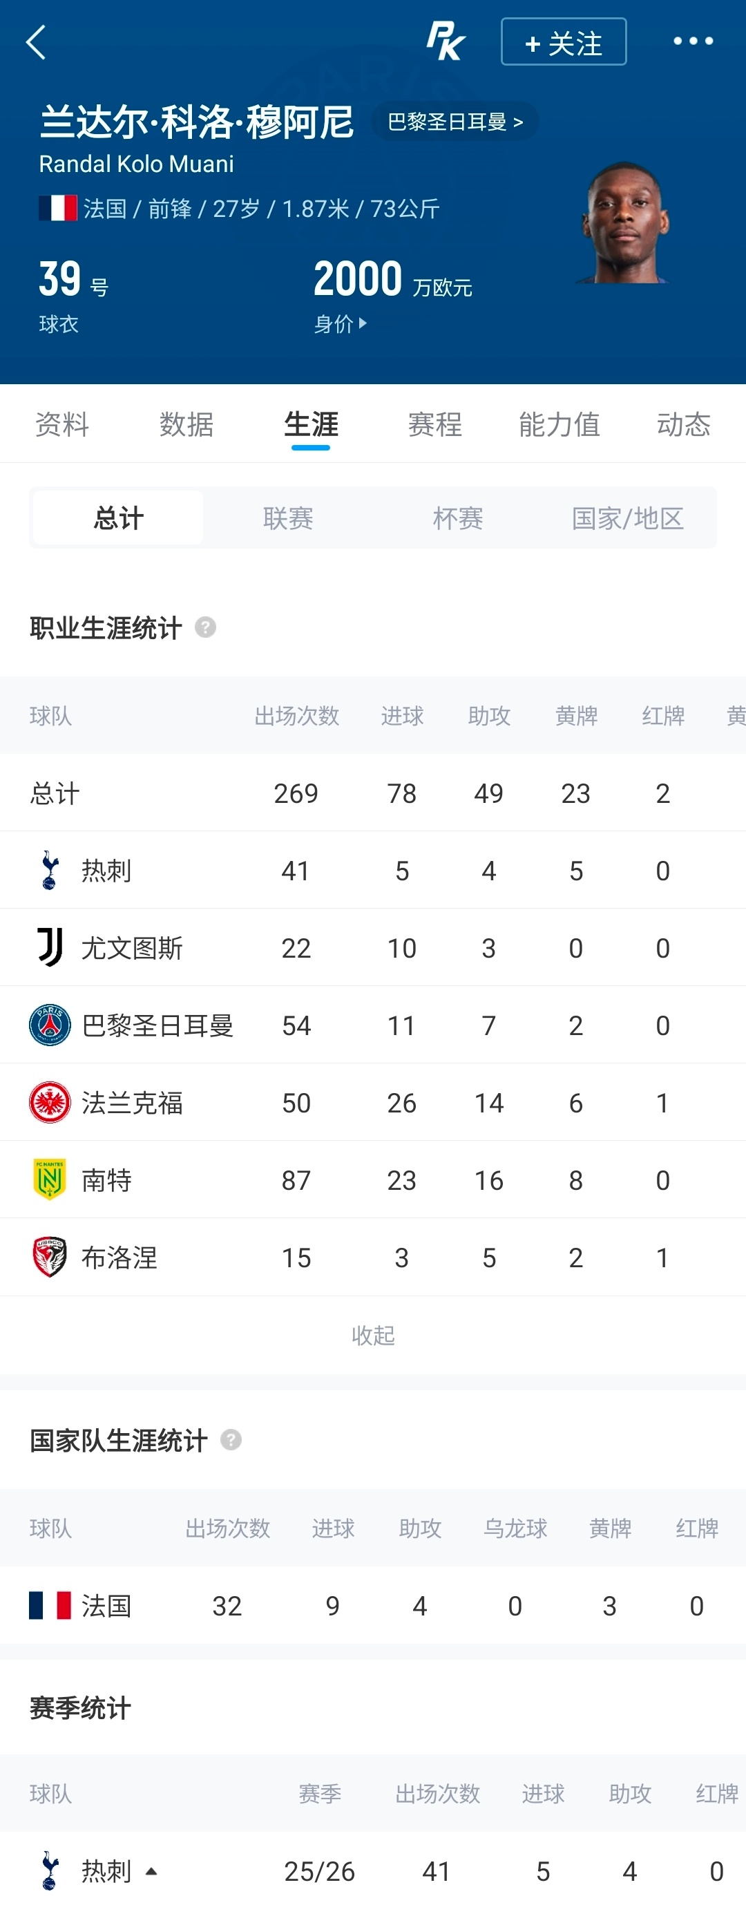Viewport: 746px width, 1905px height.
Task: Switch to the 数据 tab
Action: 186,424
